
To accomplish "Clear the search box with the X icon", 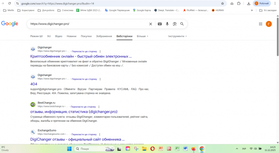I will 150,24.
